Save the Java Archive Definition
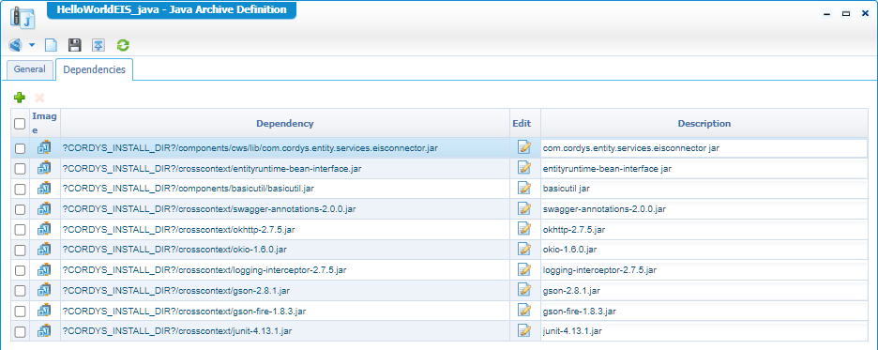Viewport: 878px width, 350px height. coord(74,45)
